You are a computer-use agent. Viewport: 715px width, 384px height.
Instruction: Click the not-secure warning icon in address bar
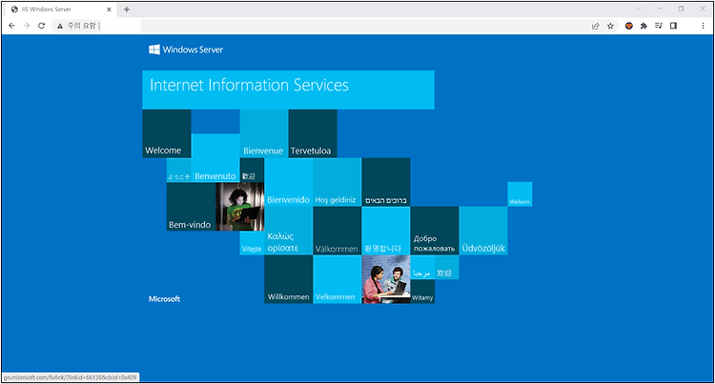(x=60, y=26)
